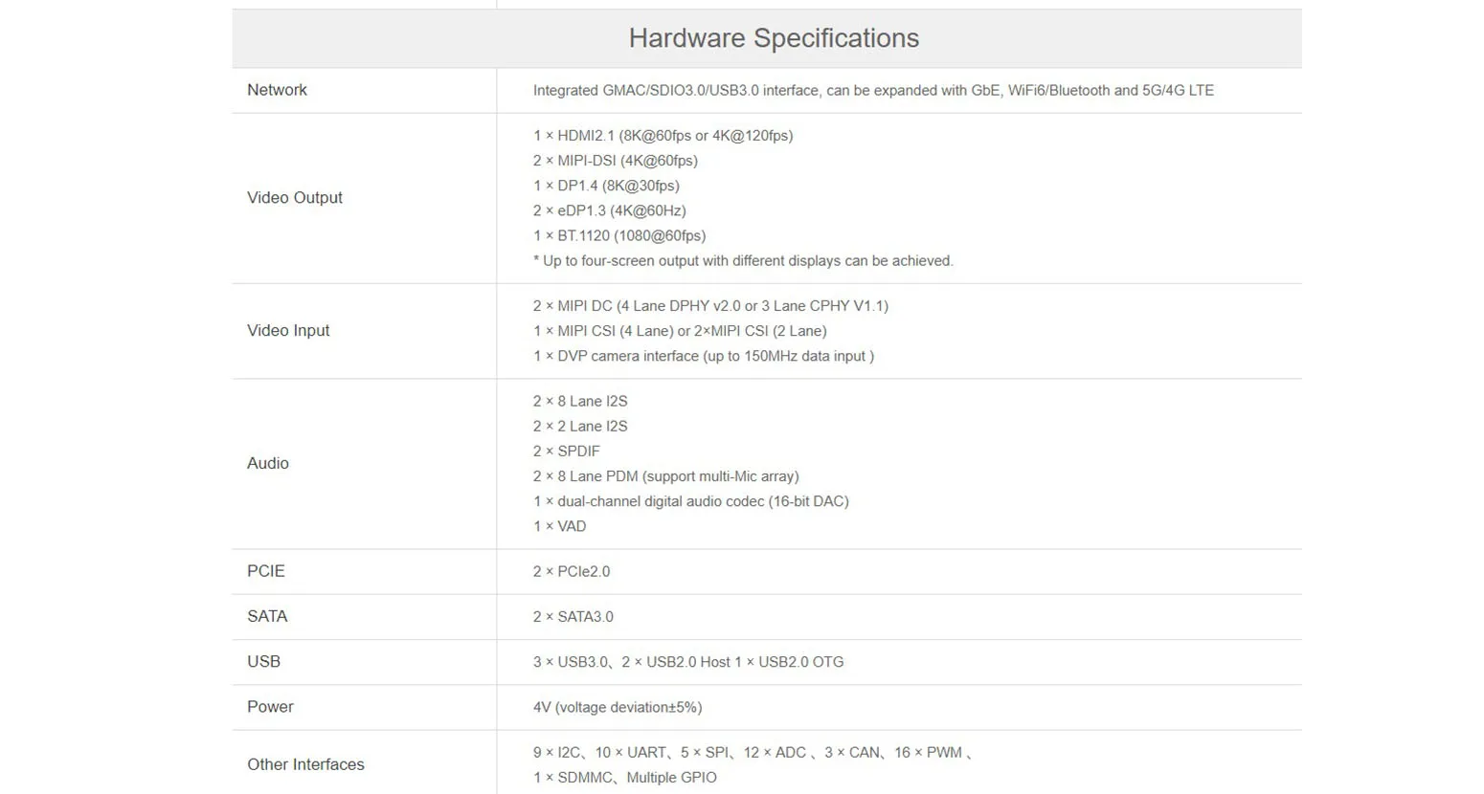Click the four-screen output footnote text
This screenshot has width=1484, height=794.
[x=742, y=261]
